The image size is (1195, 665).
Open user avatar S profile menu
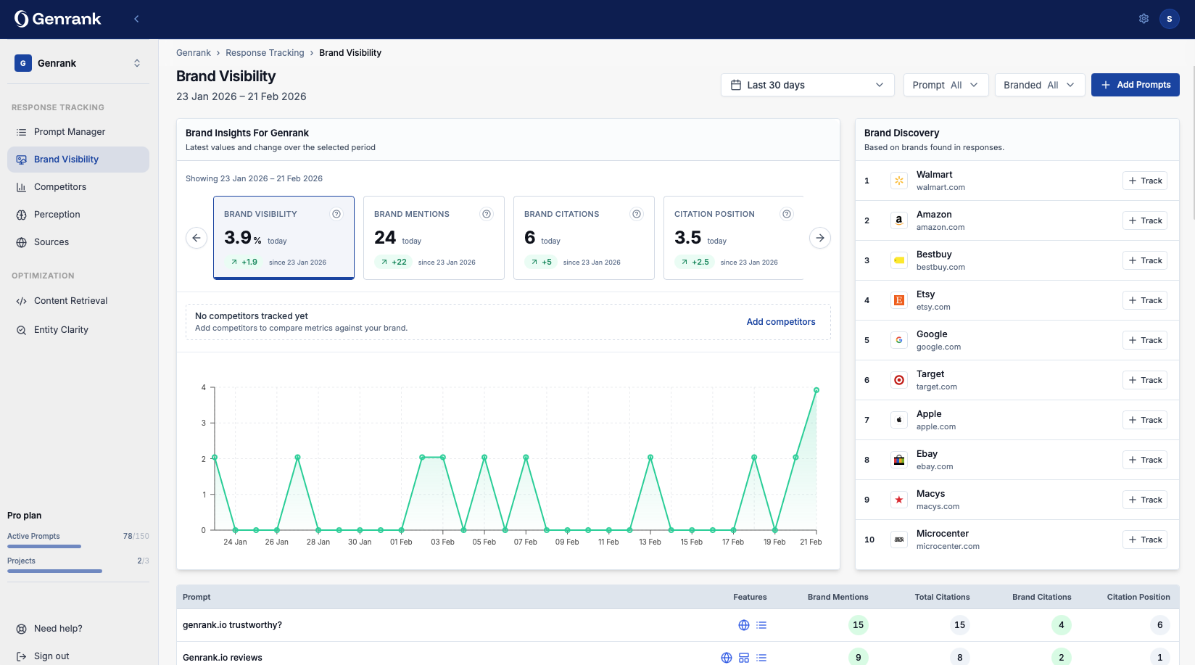pos(1169,19)
